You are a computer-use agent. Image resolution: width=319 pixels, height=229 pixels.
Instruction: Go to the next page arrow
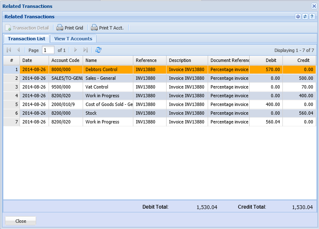click(x=76, y=50)
